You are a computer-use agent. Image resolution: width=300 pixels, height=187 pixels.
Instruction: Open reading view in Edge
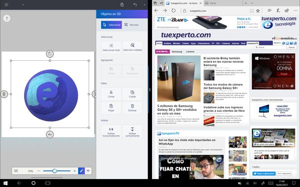click(251, 11)
